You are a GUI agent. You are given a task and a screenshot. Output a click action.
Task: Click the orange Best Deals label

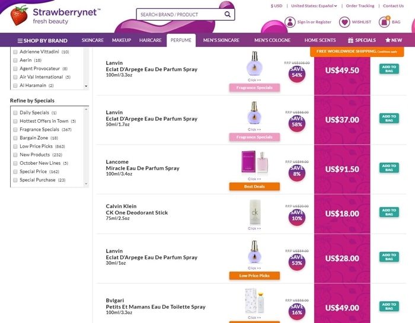pos(254,187)
